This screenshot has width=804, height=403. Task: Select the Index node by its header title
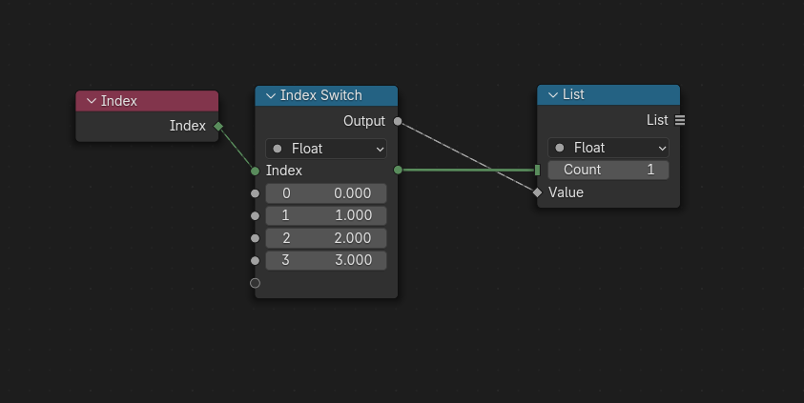coord(119,101)
